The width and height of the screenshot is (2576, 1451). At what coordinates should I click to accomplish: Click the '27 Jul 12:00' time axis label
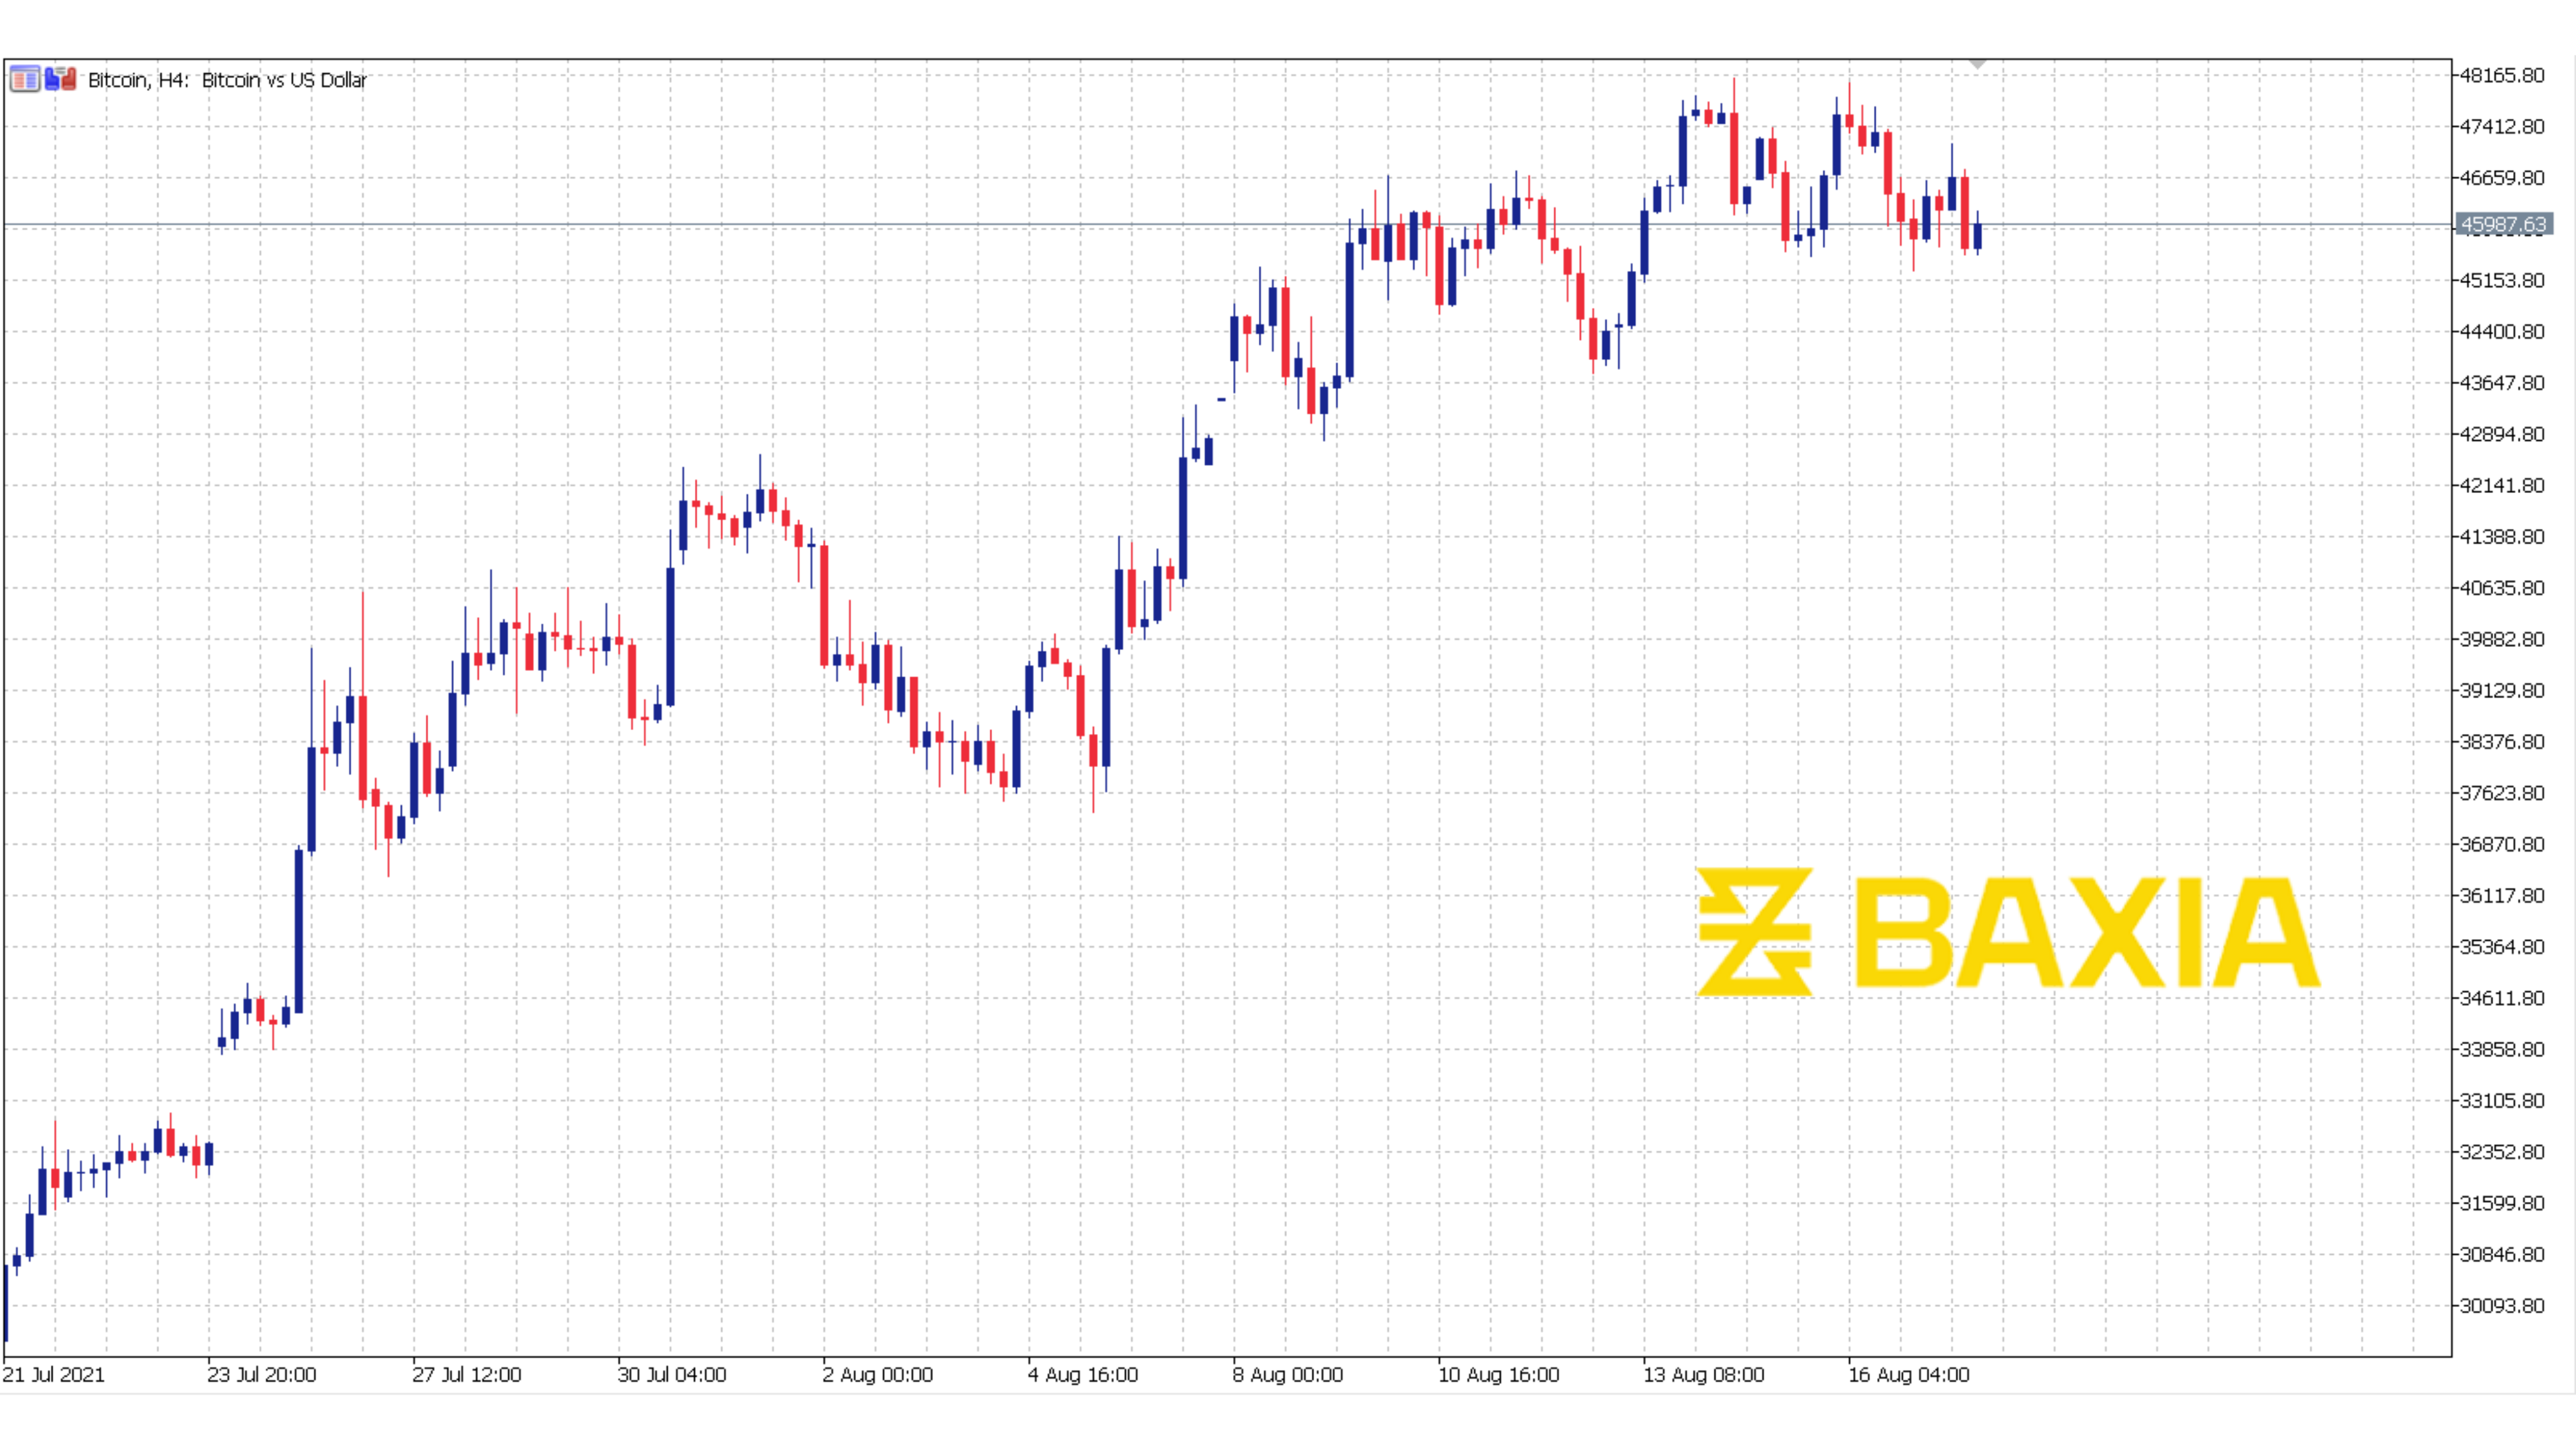point(467,1375)
